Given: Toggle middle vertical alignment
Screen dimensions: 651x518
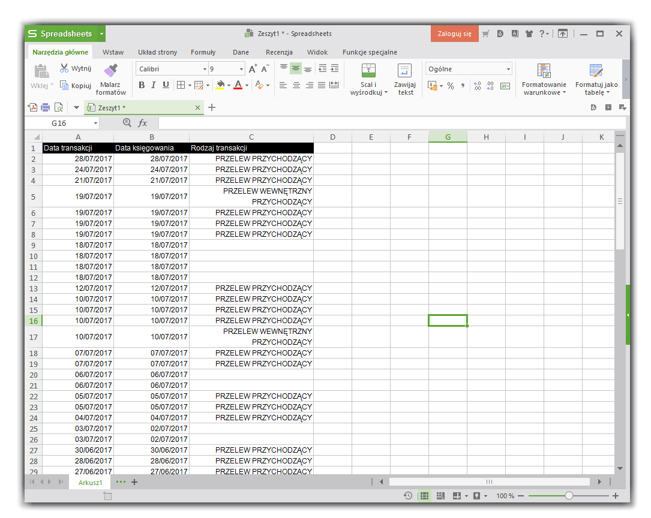Looking at the screenshot, I should click(x=296, y=68).
